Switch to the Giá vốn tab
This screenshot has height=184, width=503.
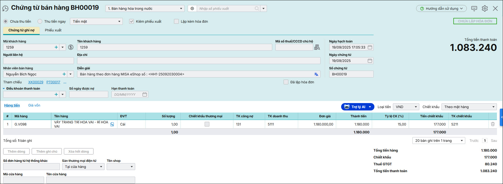pos(34,105)
